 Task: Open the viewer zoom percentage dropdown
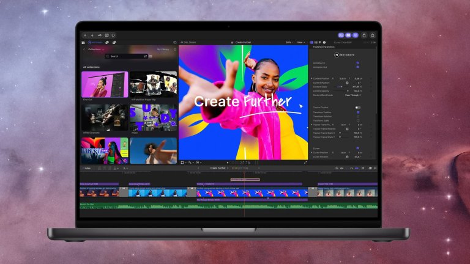[289, 43]
